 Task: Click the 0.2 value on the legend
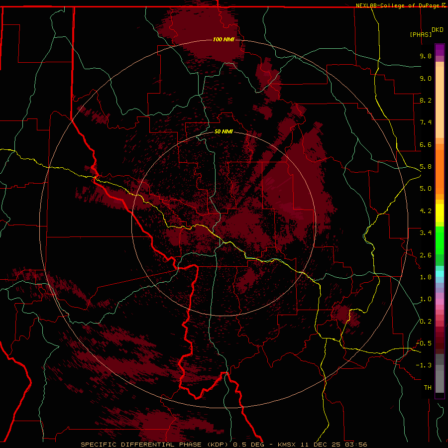point(426,322)
